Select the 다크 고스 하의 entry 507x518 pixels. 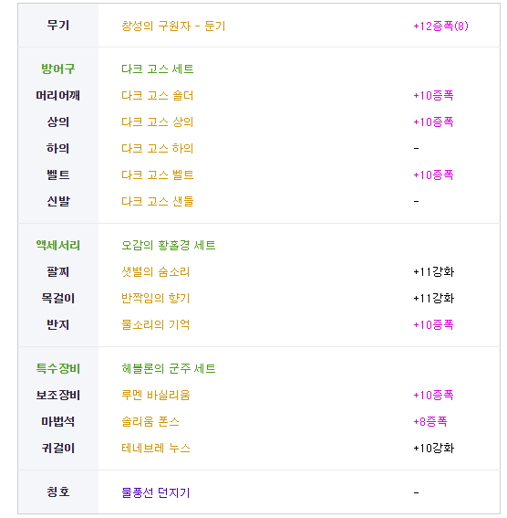[157, 148]
